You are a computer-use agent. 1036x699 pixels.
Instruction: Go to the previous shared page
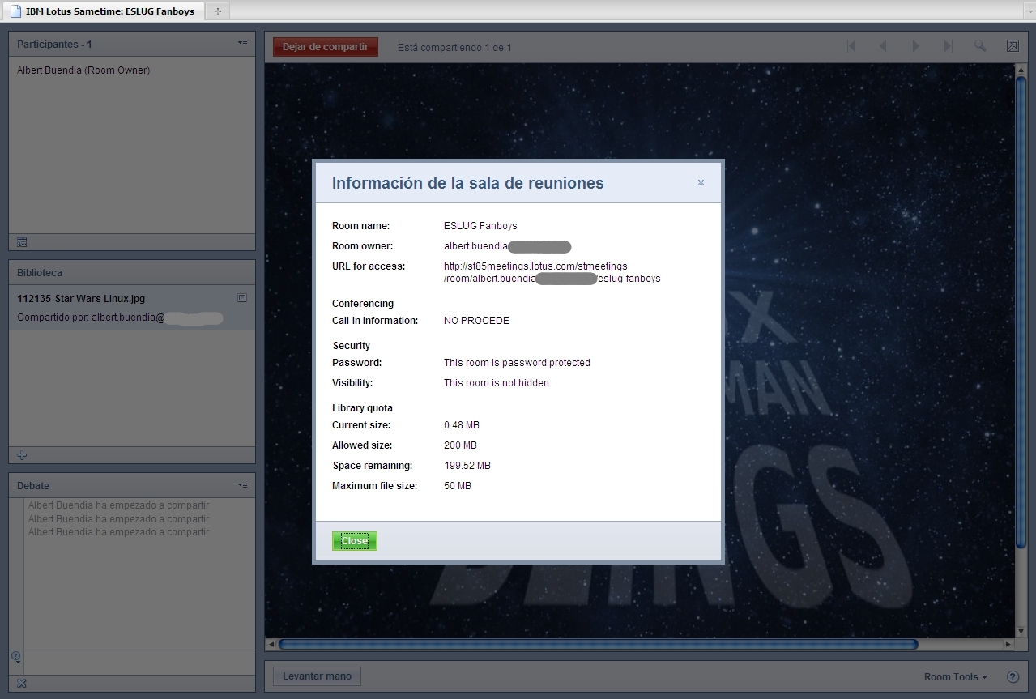click(884, 46)
